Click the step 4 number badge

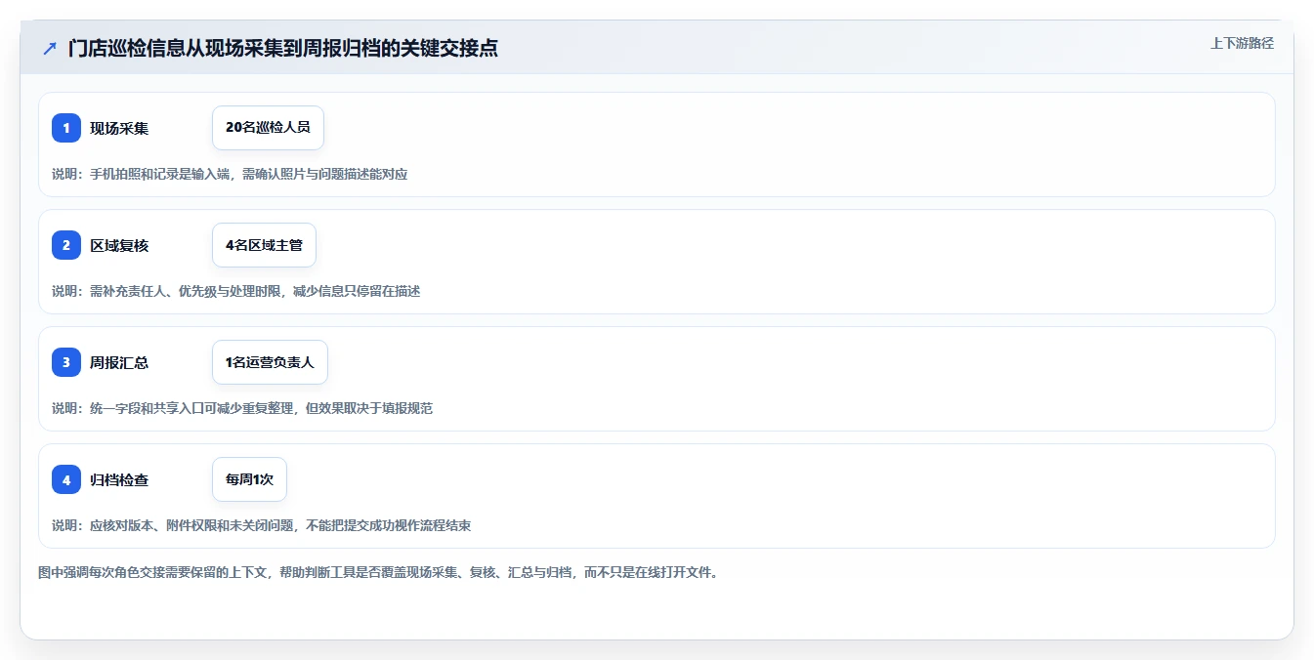click(x=66, y=479)
